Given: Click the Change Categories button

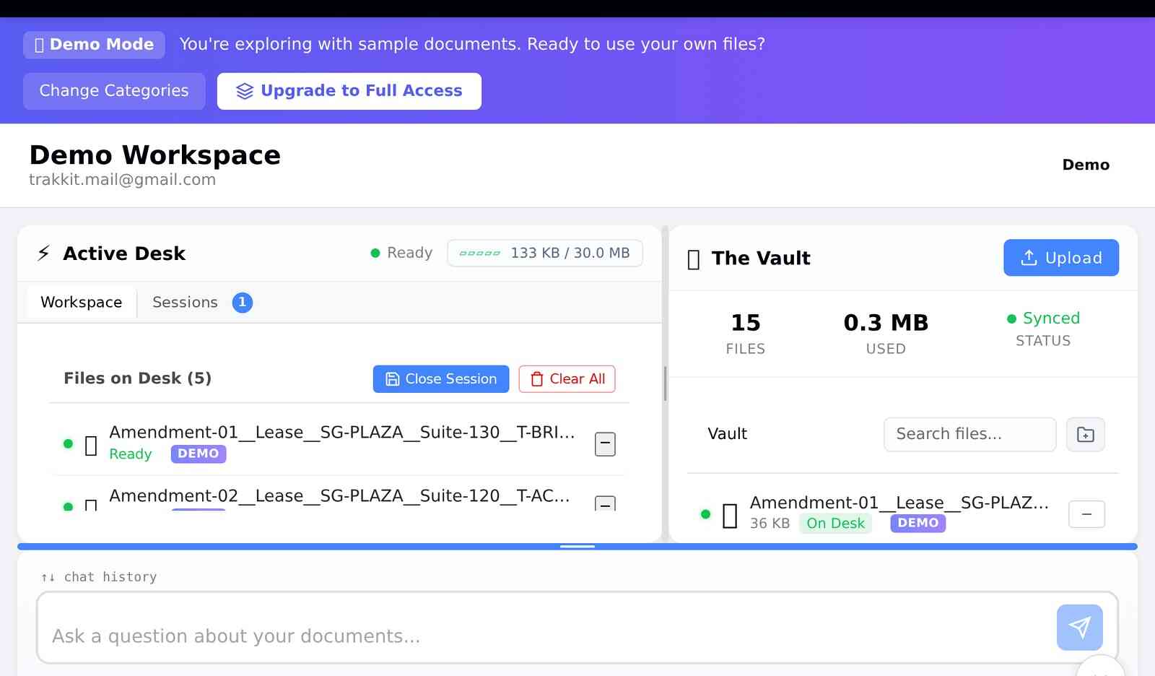Looking at the screenshot, I should (113, 90).
